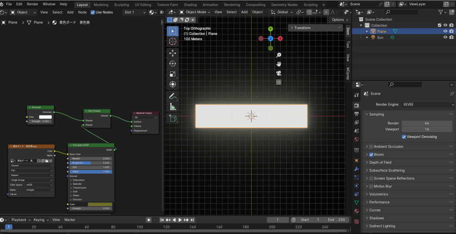Click the Principled BSDF Roughness slider
The image size is (456, 234).
click(x=91, y=163)
